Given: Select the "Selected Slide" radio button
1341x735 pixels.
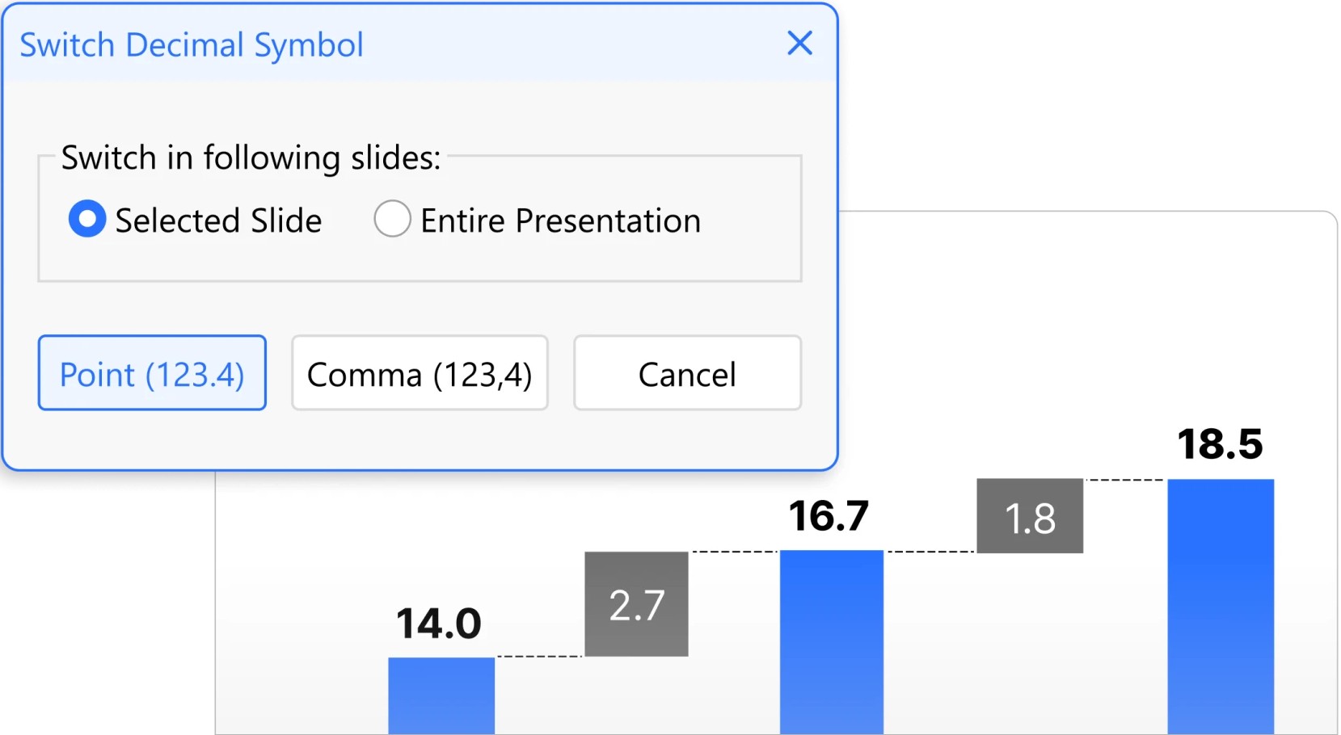Looking at the screenshot, I should 87,220.
